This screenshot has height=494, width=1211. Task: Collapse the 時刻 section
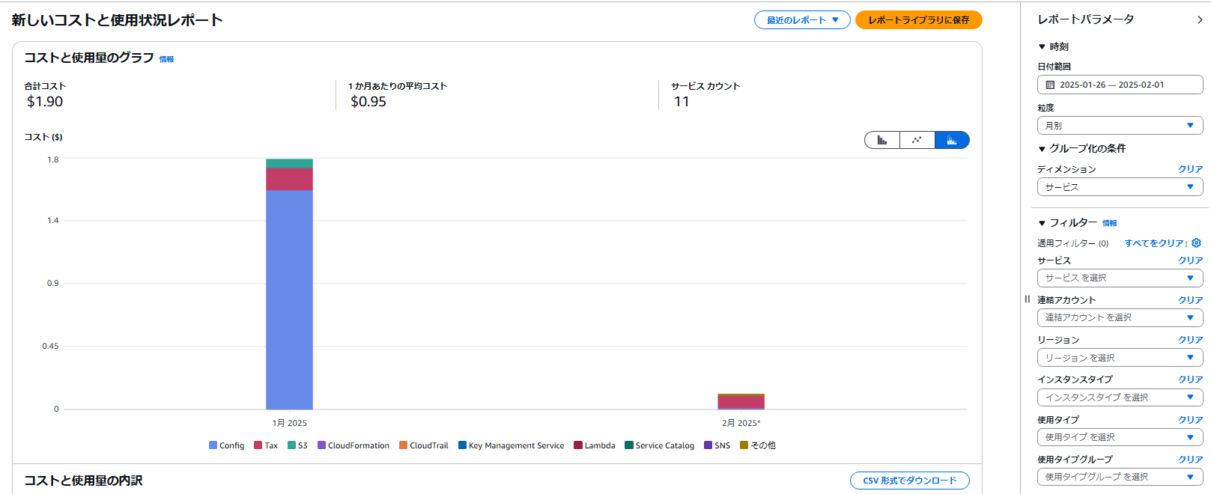coord(1053,46)
